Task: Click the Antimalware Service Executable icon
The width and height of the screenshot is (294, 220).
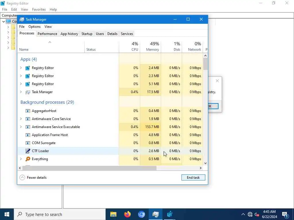Action: coord(28,127)
